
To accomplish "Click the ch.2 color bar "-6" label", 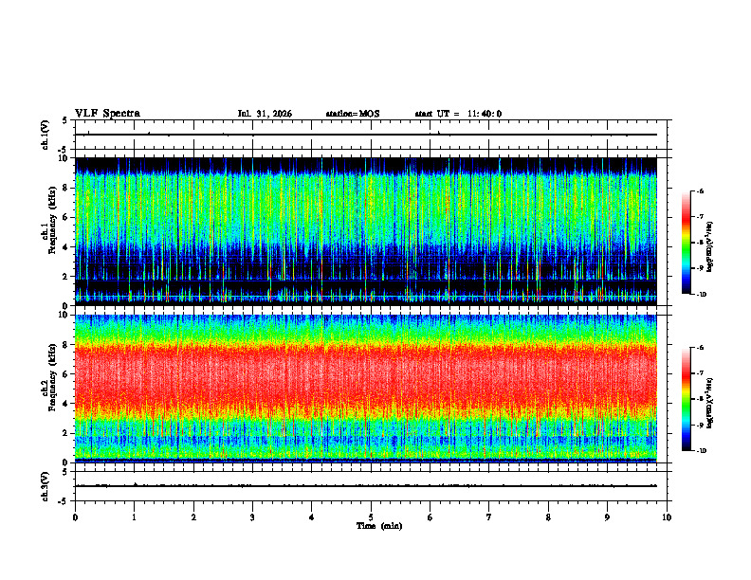I will click(700, 348).
